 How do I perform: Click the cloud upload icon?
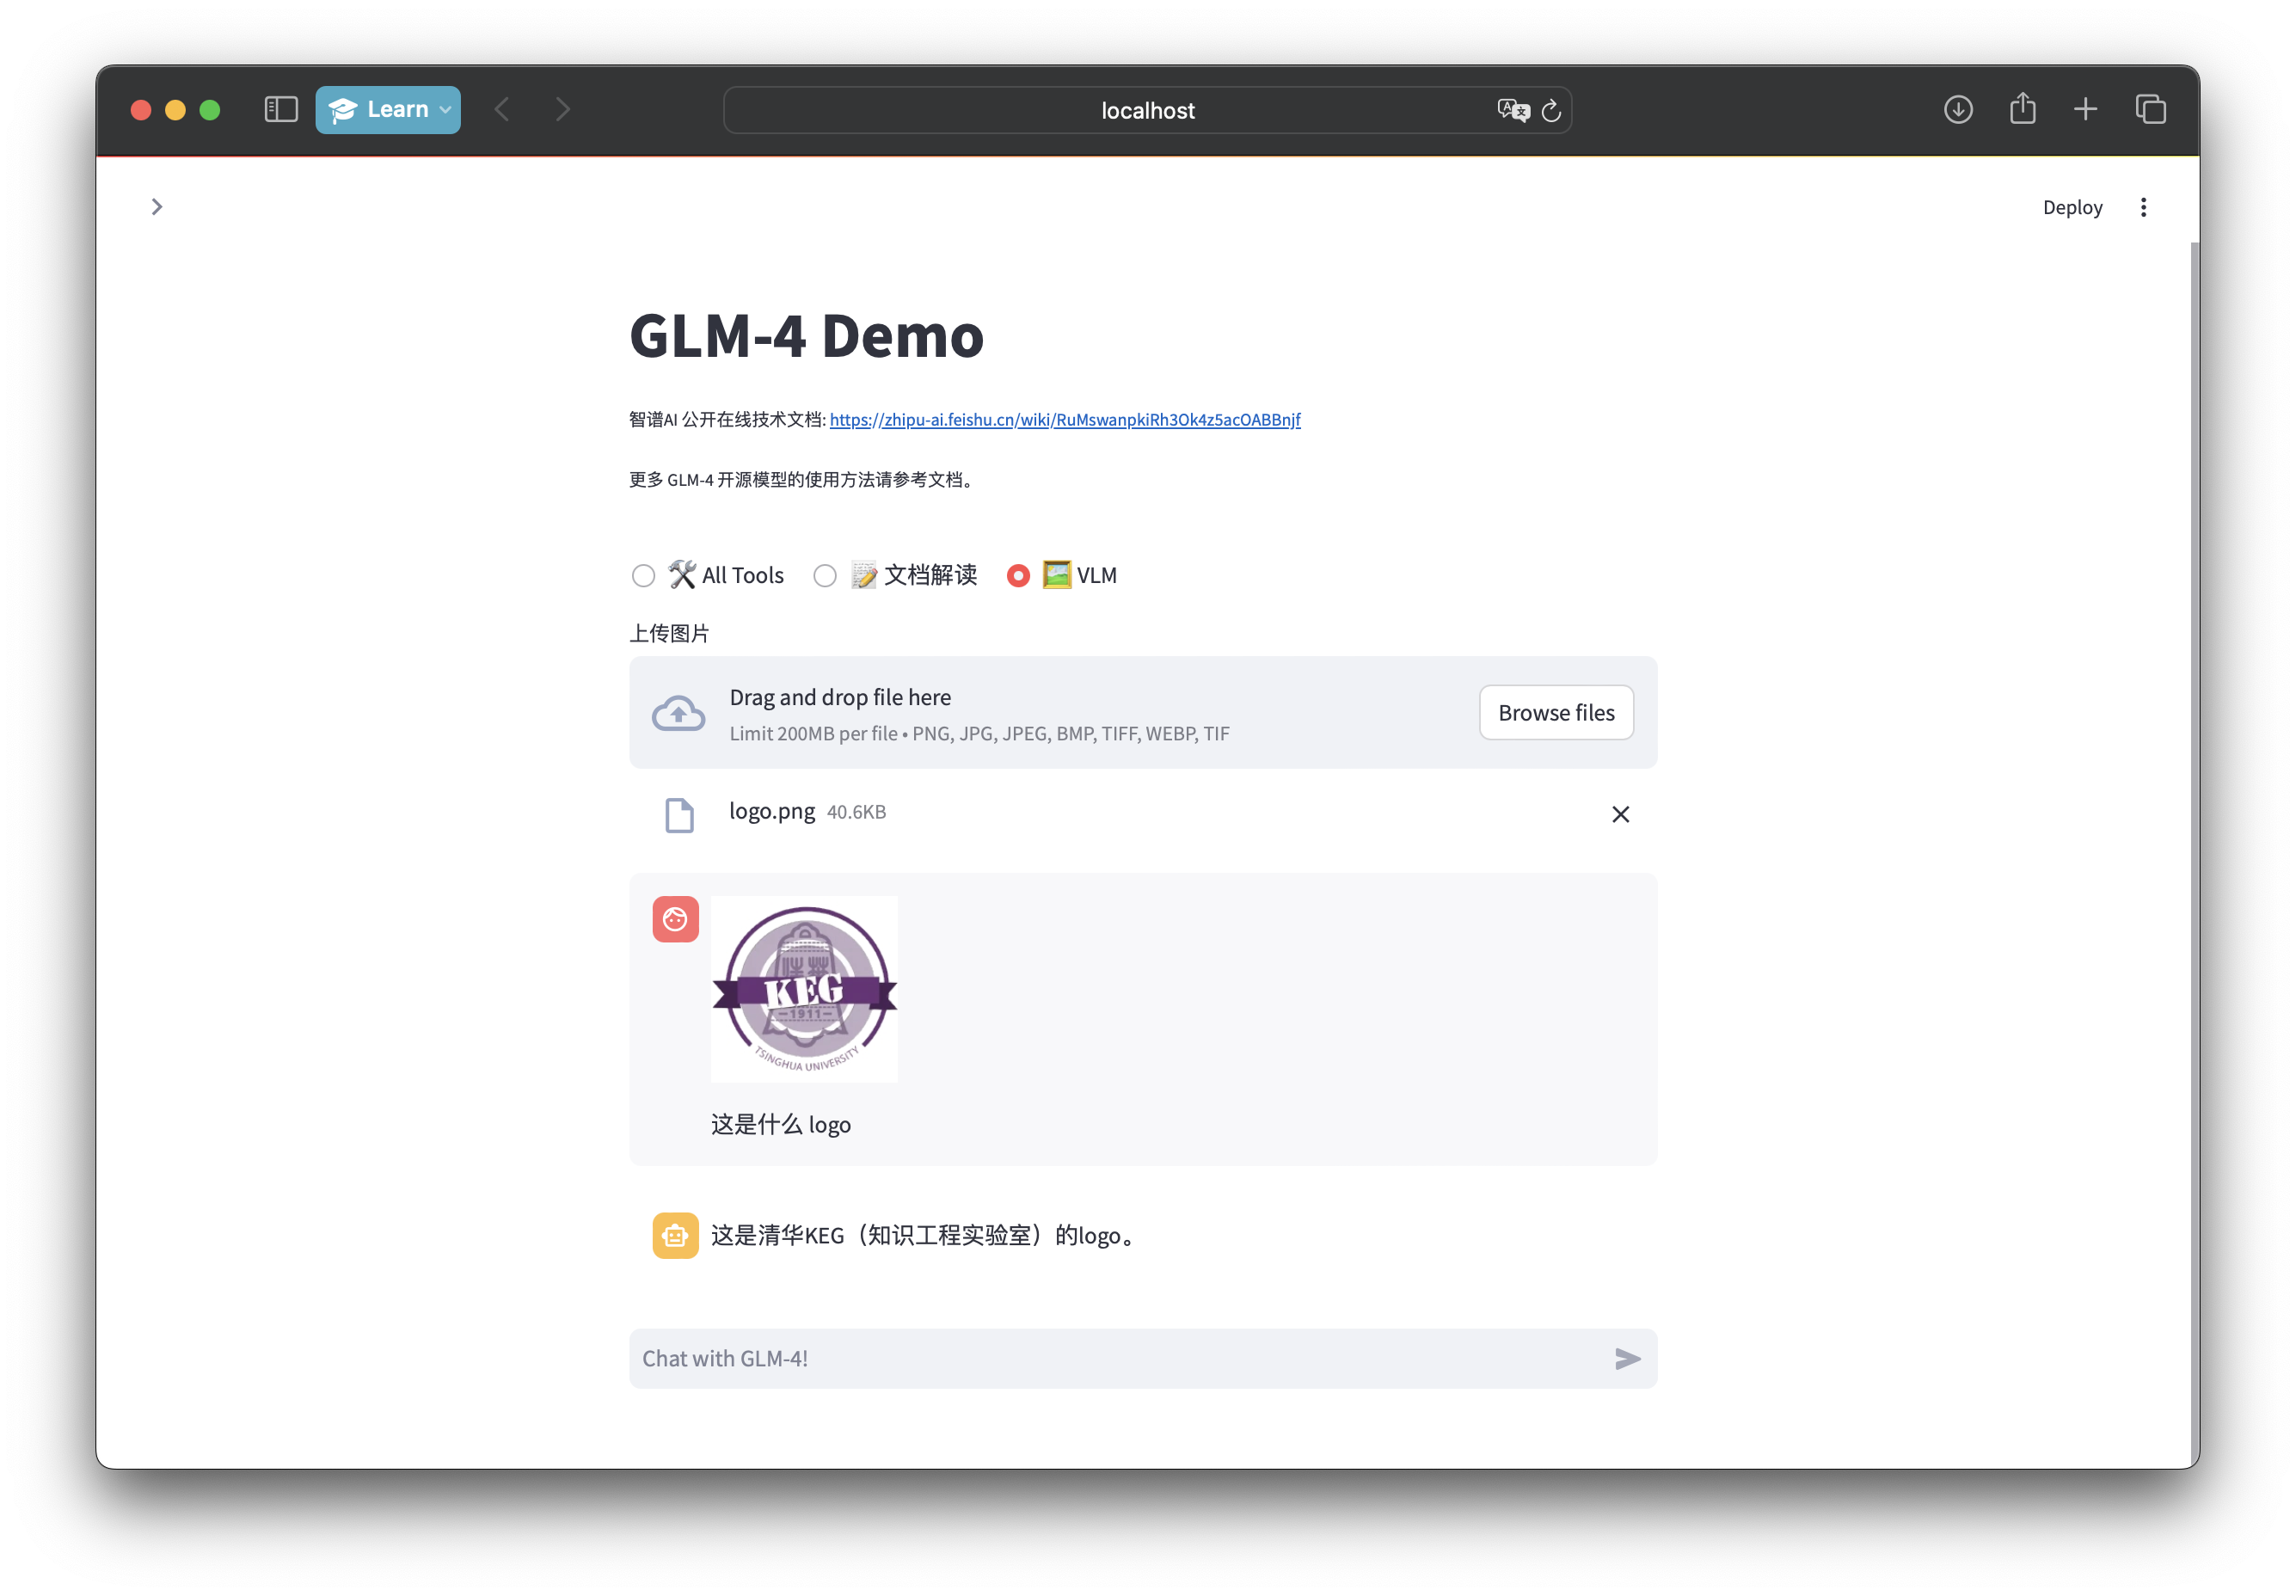tap(678, 712)
